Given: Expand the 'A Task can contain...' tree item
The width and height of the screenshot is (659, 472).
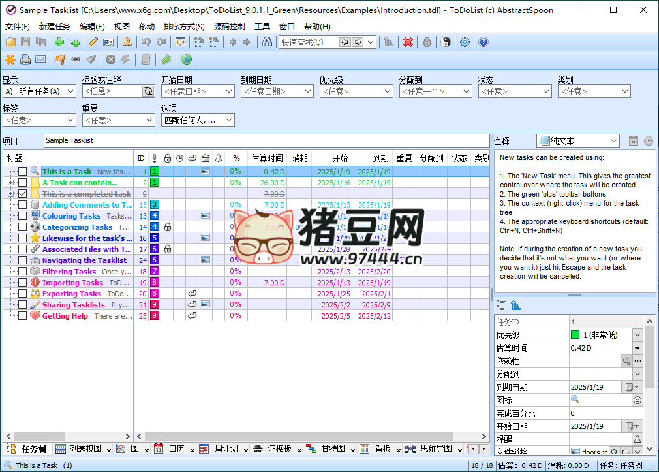Looking at the screenshot, I should tap(10, 183).
